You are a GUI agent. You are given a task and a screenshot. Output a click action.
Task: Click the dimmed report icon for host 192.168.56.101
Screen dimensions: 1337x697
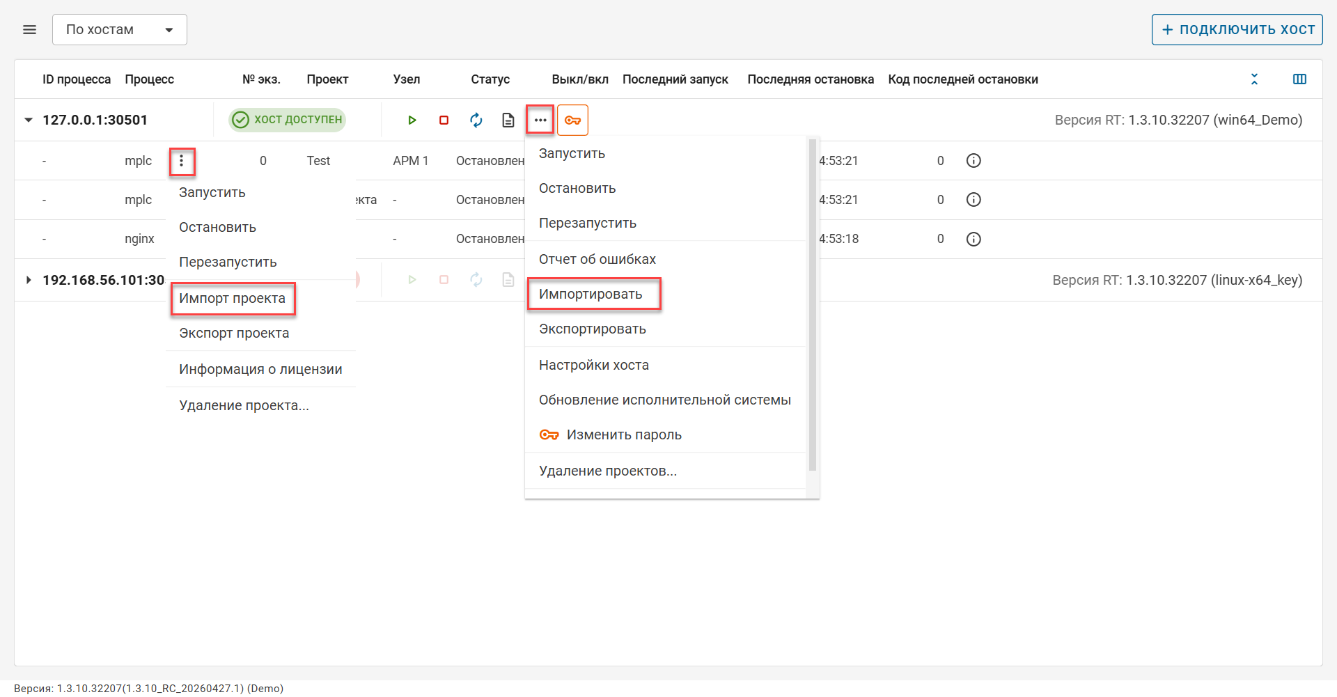point(508,280)
